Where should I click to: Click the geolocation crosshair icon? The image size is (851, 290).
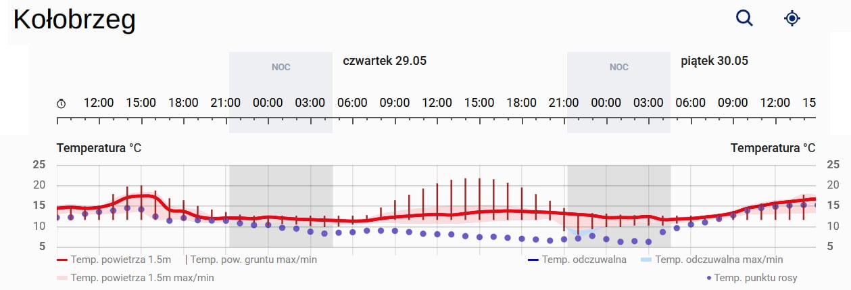tap(792, 18)
